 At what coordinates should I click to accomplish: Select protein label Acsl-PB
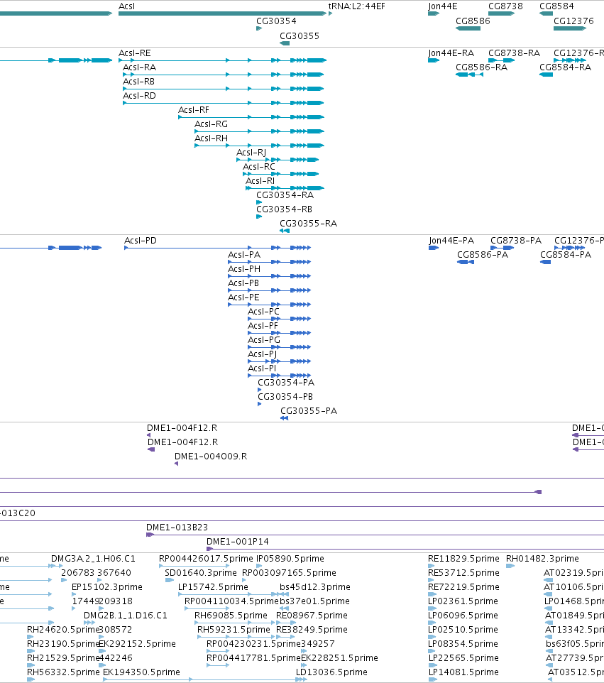(243, 283)
